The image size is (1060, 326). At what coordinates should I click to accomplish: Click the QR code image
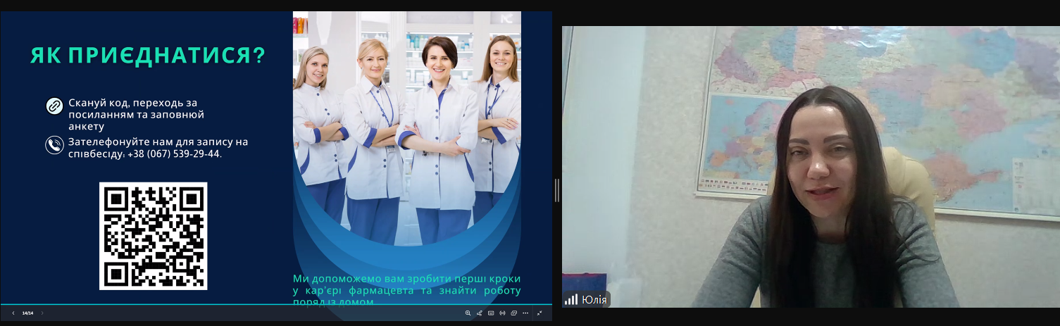click(154, 236)
